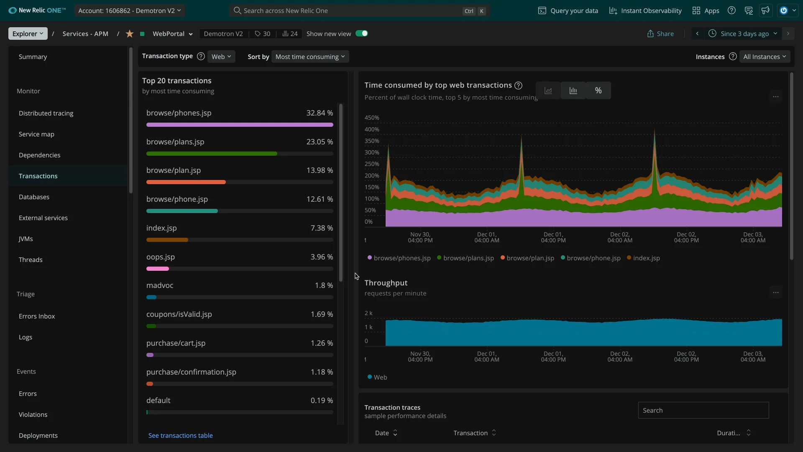The image size is (803, 452).
Task: Click the percentage view icon
Action: pos(598,90)
